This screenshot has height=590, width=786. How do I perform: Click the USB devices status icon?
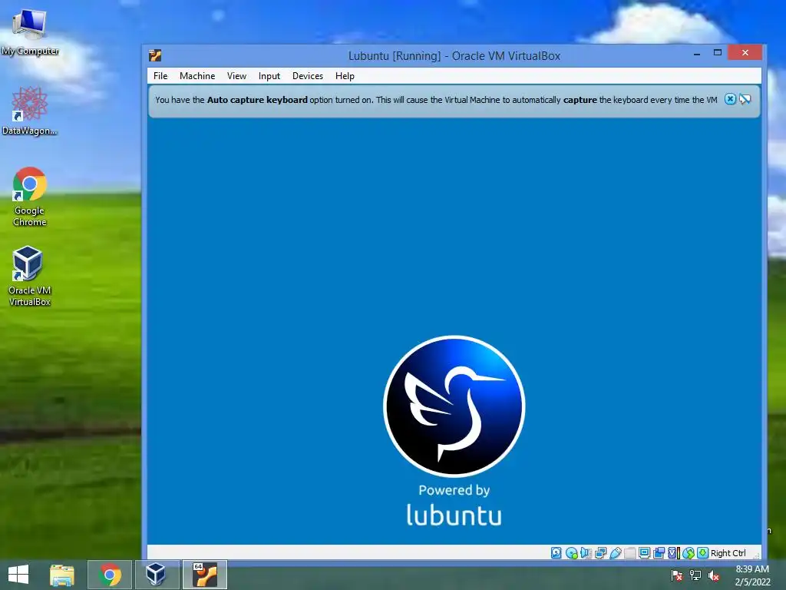tap(616, 553)
